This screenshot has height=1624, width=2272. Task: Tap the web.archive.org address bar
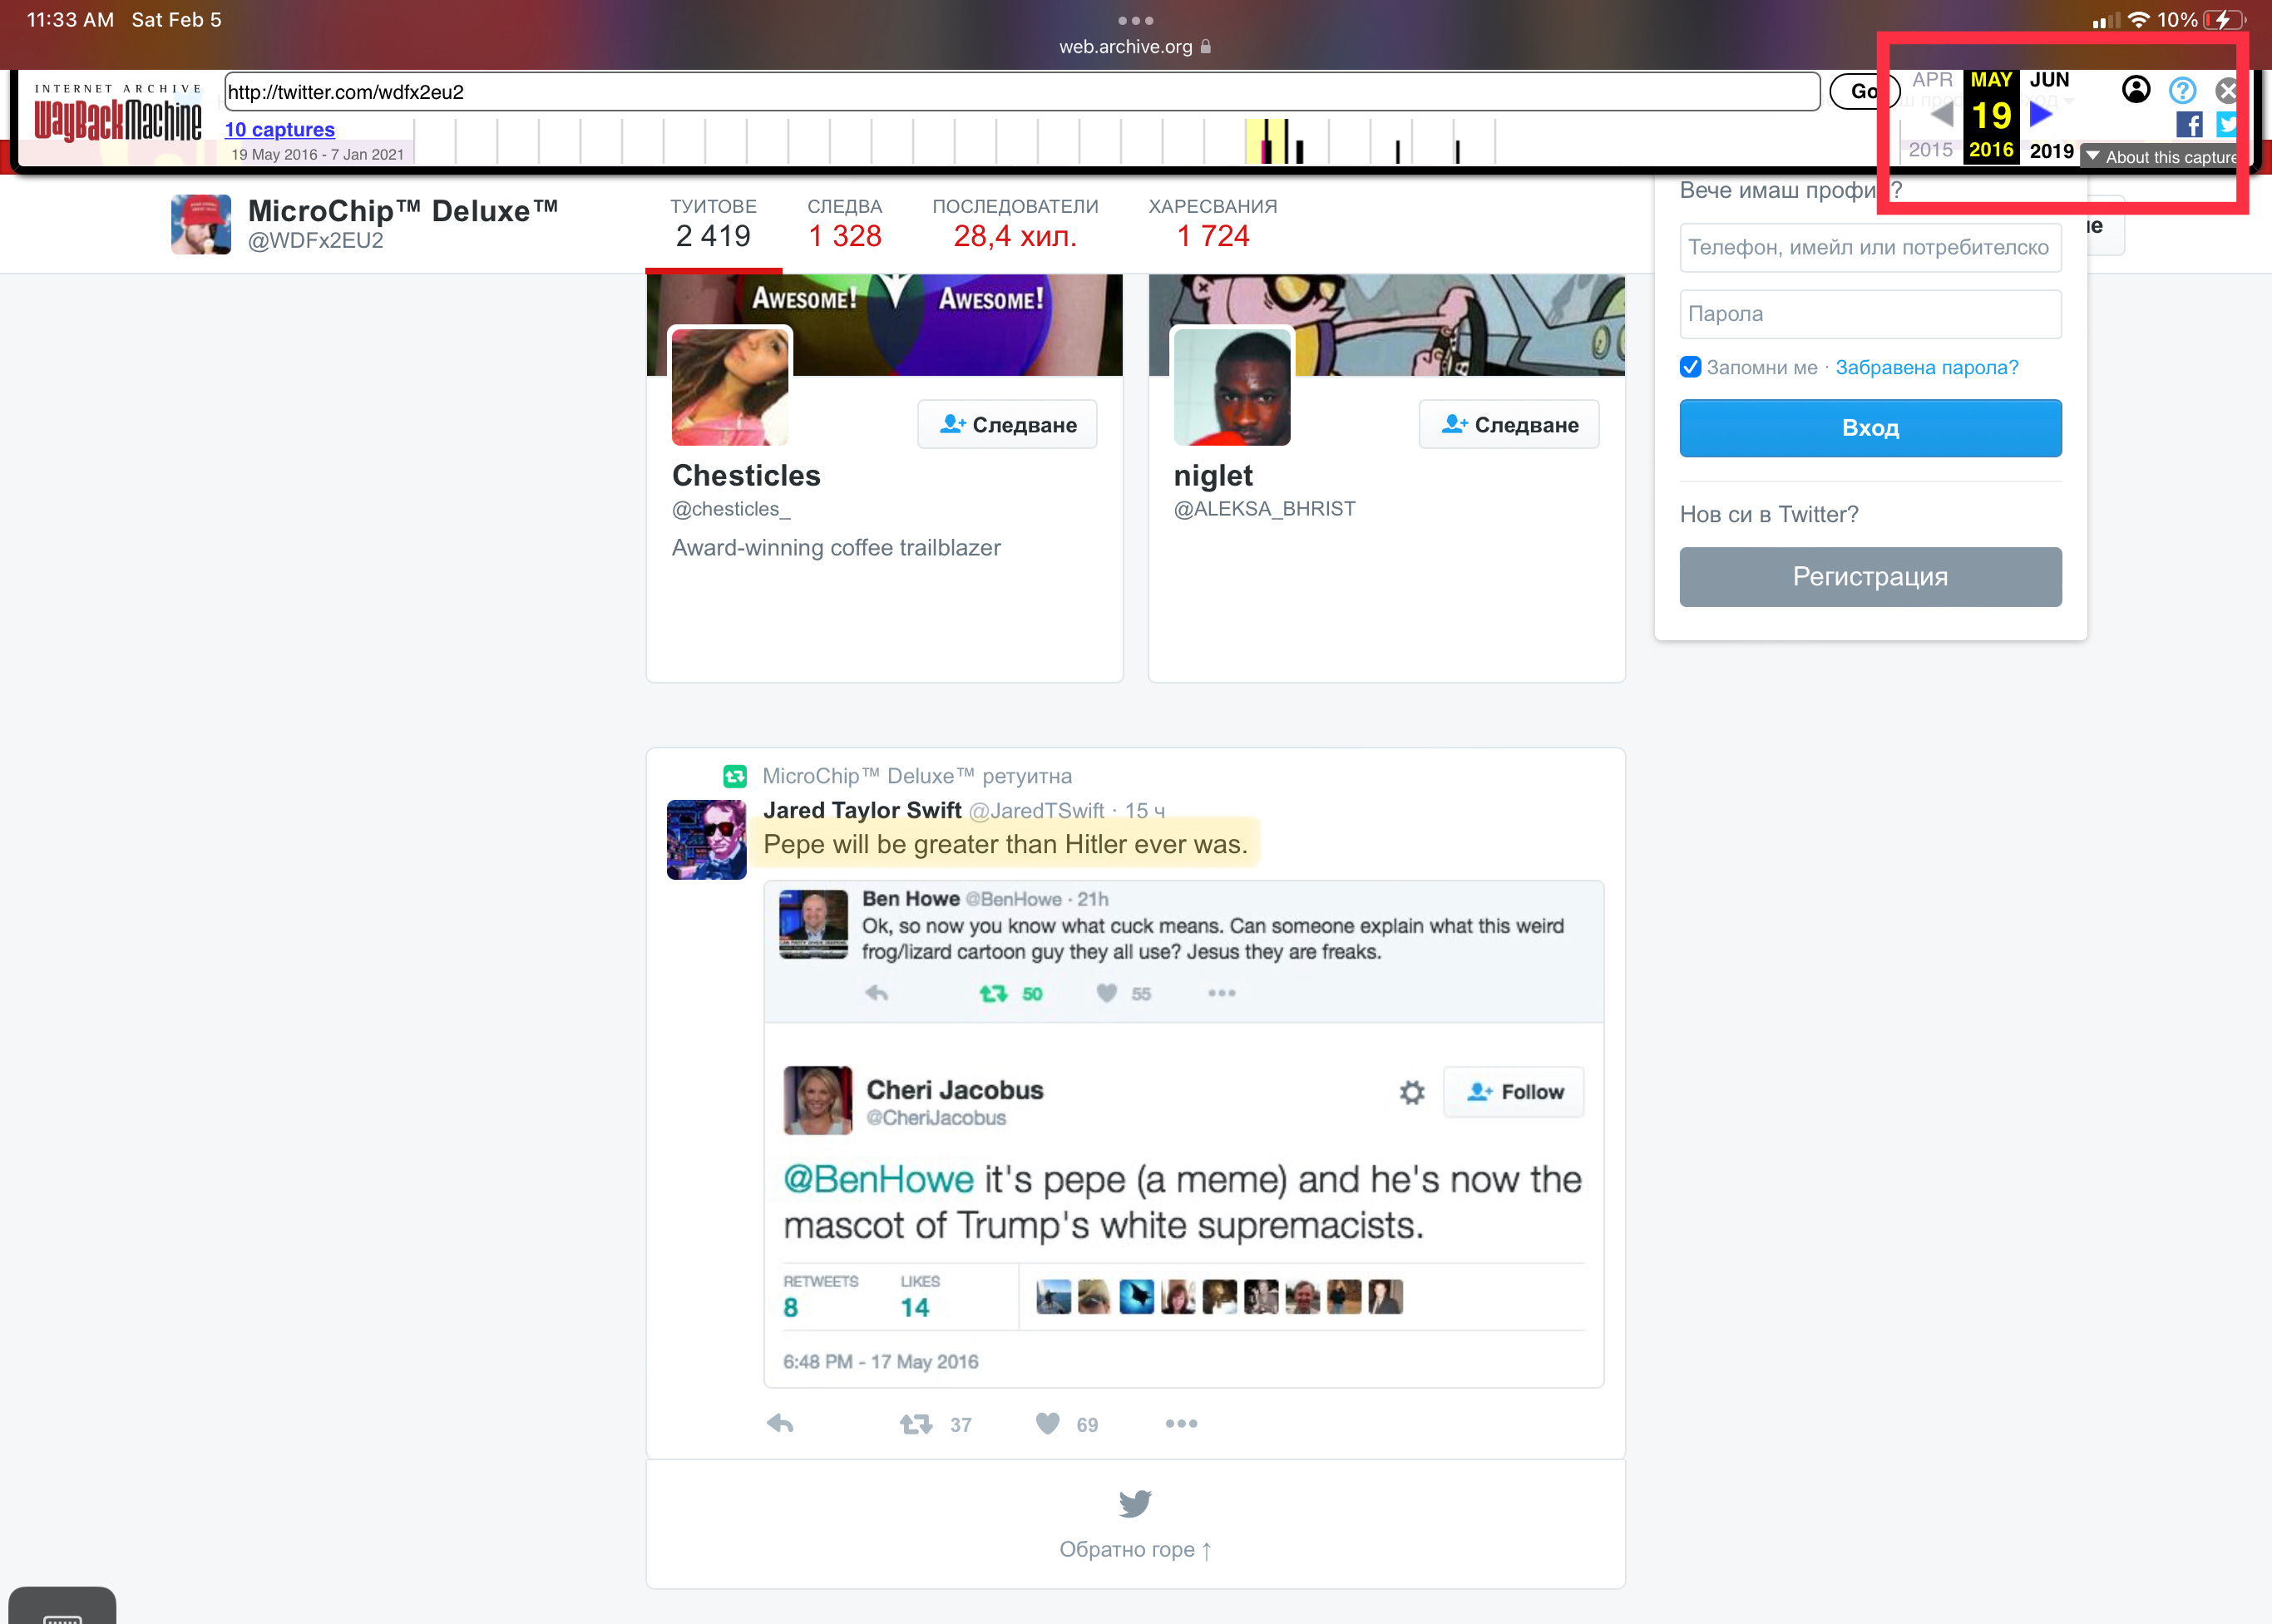(x=1135, y=46)
